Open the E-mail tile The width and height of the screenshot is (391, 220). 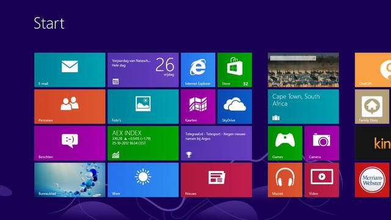pyautogui.click(x=70, y=70)
